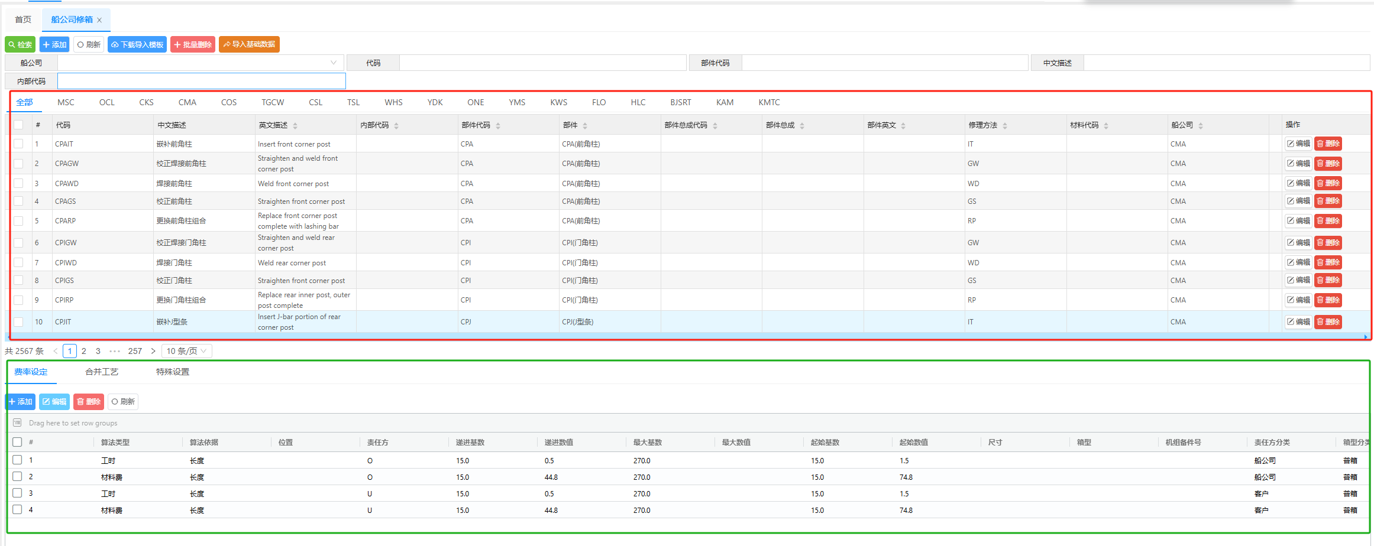Open the 船公司 dropdown filter
Viewport: 1374px width, 546px height.
click(x=201, y=63)
